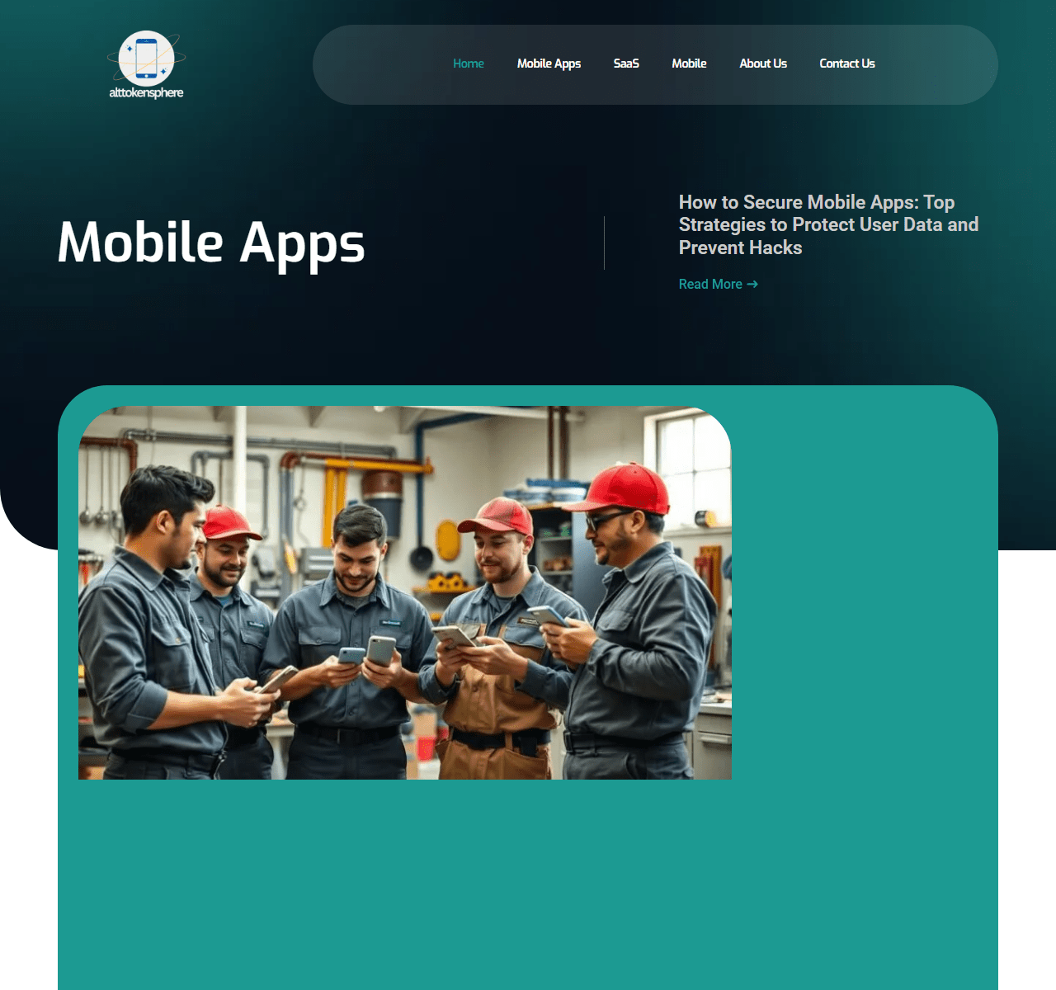1056x990 pixels.
Task: Click the alttokensphere logo text
Action: click(x=146, y=92)
